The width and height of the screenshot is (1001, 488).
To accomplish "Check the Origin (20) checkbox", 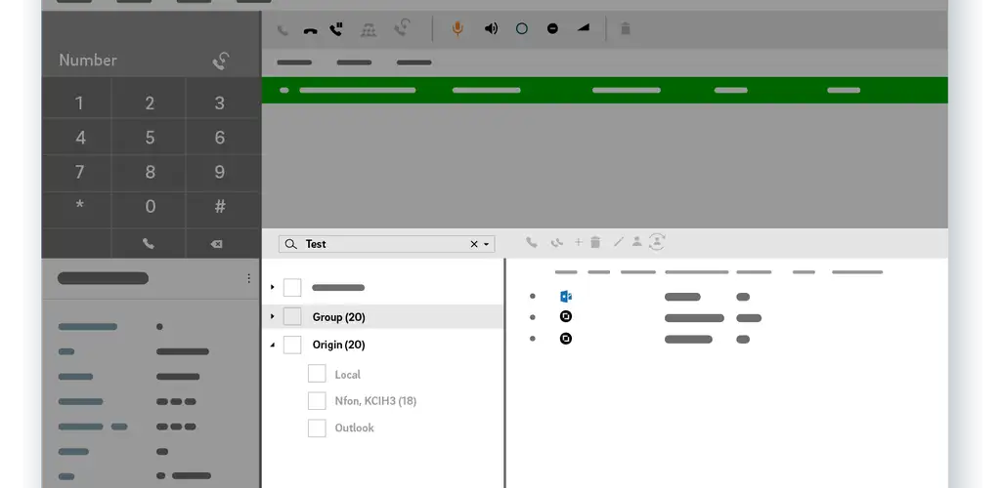I will tap(292, 345).
